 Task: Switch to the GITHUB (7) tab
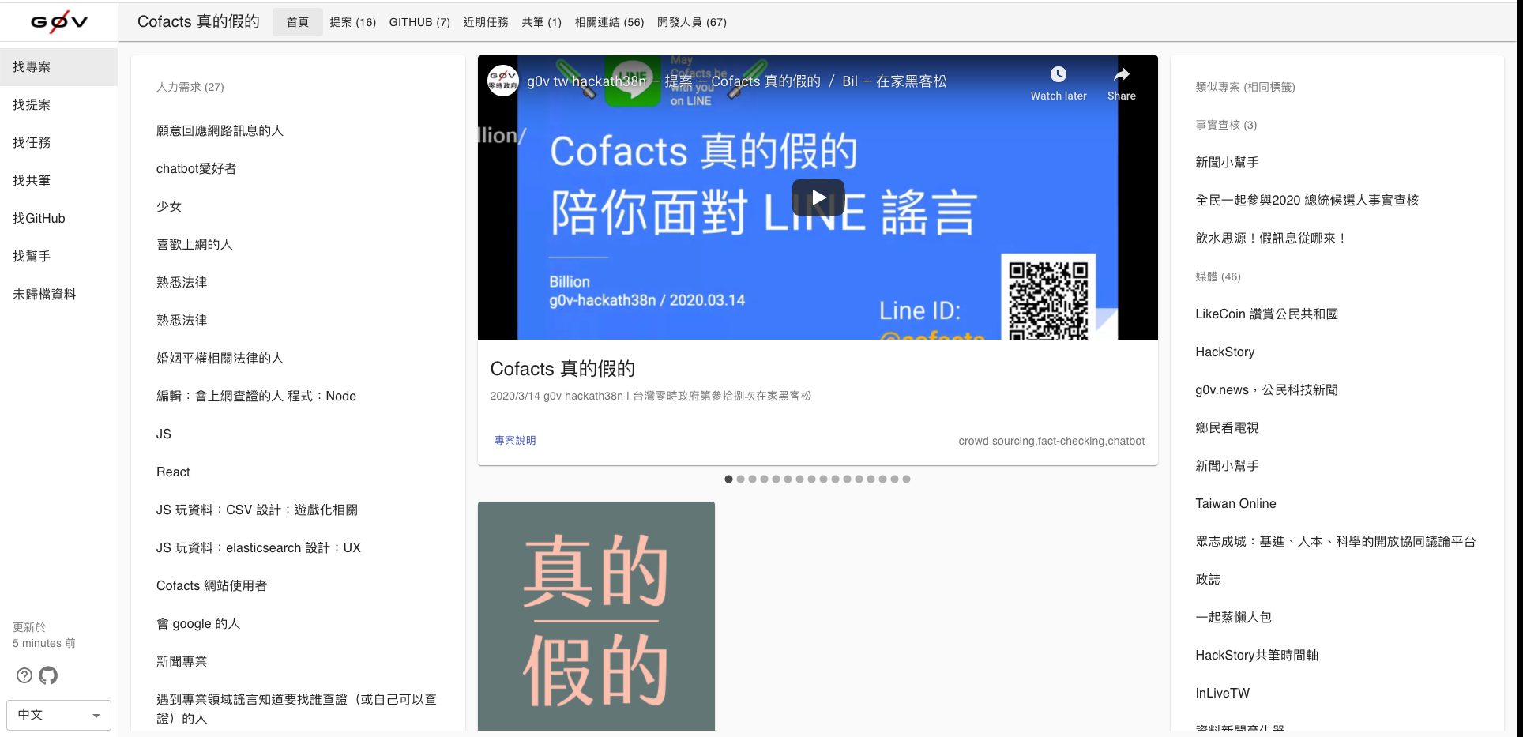(419, 22)
